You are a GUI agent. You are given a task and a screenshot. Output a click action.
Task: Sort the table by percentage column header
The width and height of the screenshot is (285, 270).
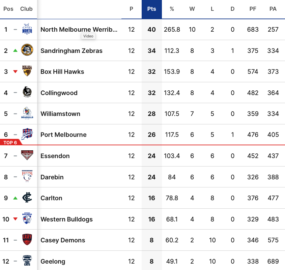(172, 9)
